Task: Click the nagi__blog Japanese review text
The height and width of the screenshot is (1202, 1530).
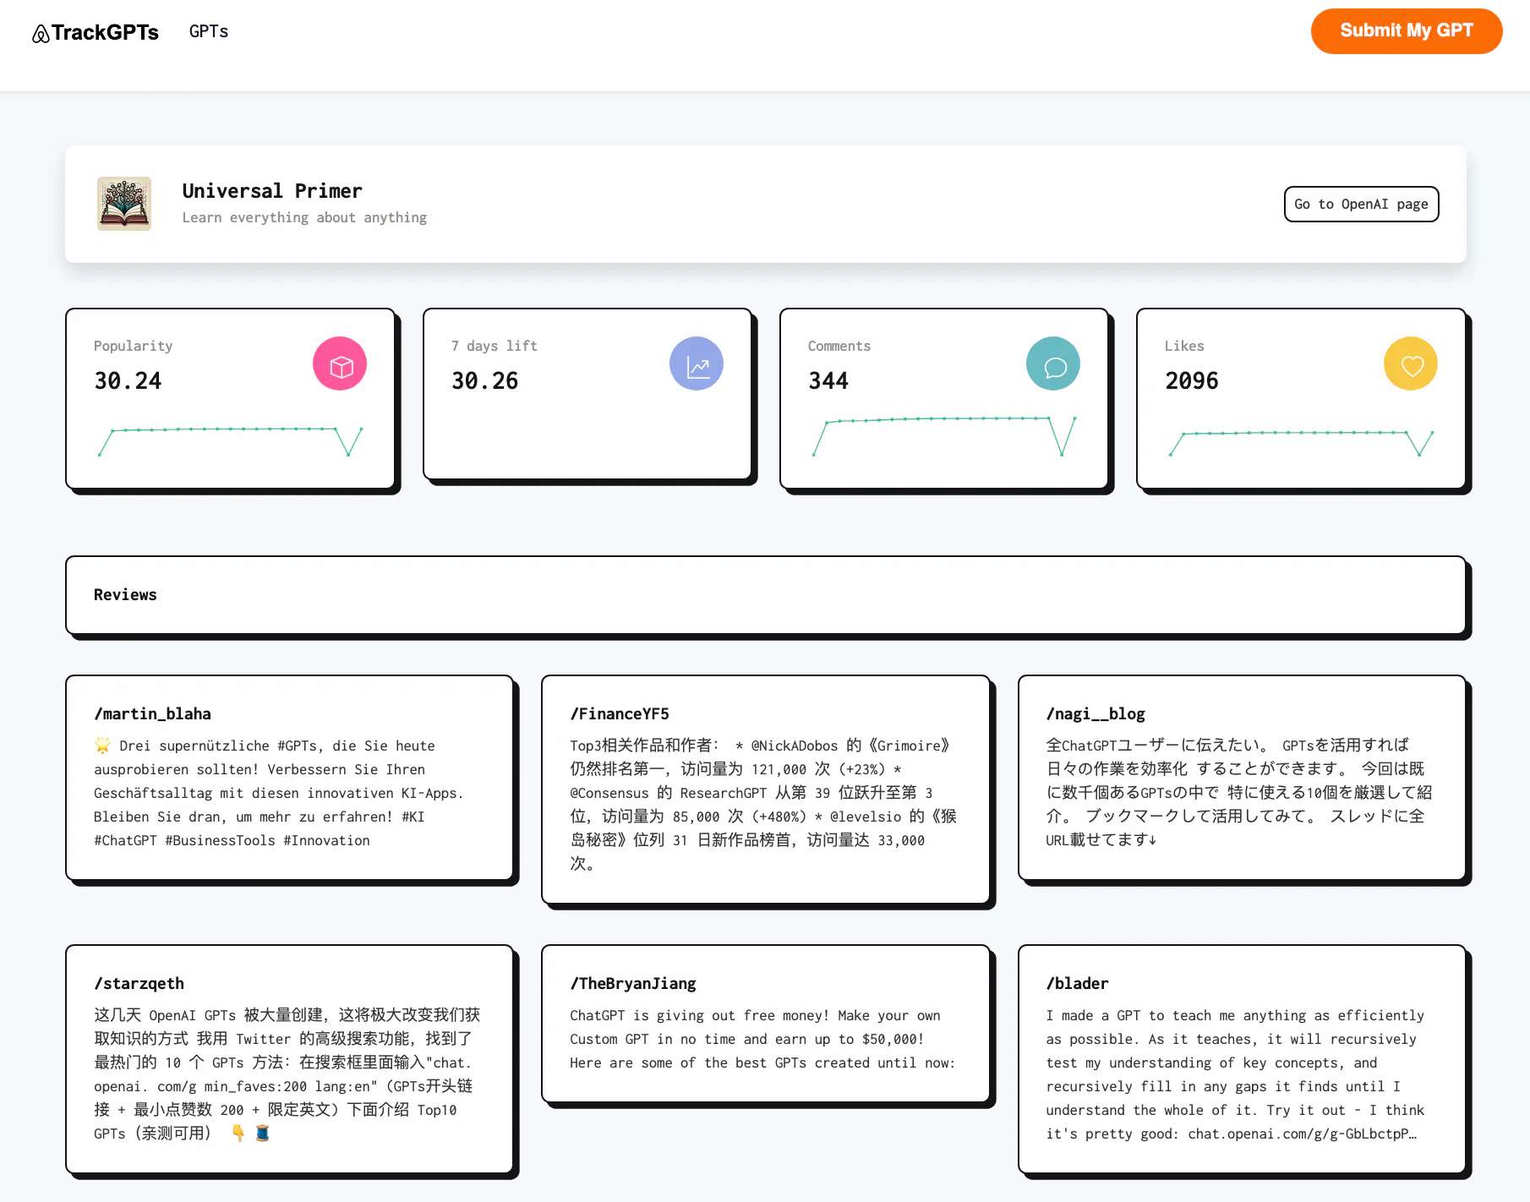Action: click(1239, 792)
